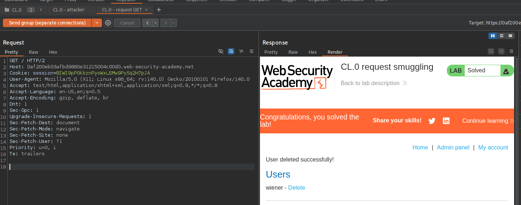The image size is (521, 205).
Task: Switch to side-by-side split layout
Action: coord(493,36)
